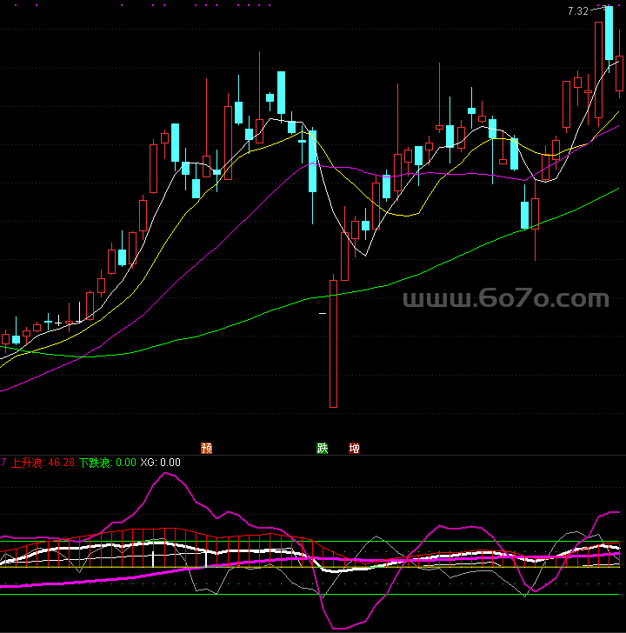This screenshot has height=633, width=626.
Task: Click the 下跌浪: 0.00 indicator label
Action: 107,463
